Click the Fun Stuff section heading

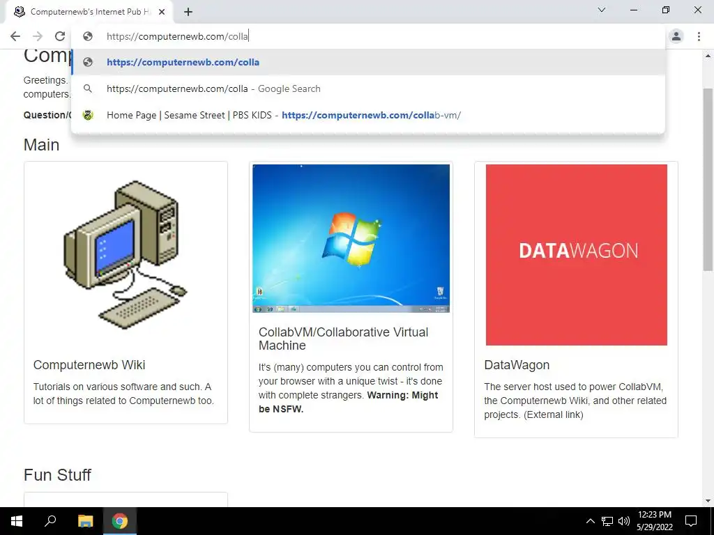coord(57,475)
